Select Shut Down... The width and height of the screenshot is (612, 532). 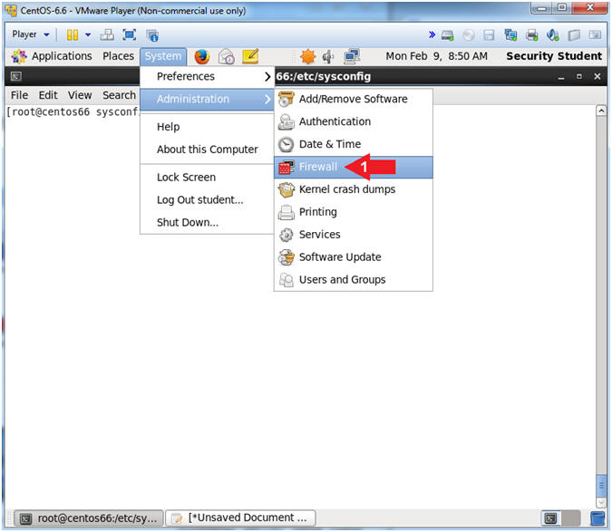(207, 223)
